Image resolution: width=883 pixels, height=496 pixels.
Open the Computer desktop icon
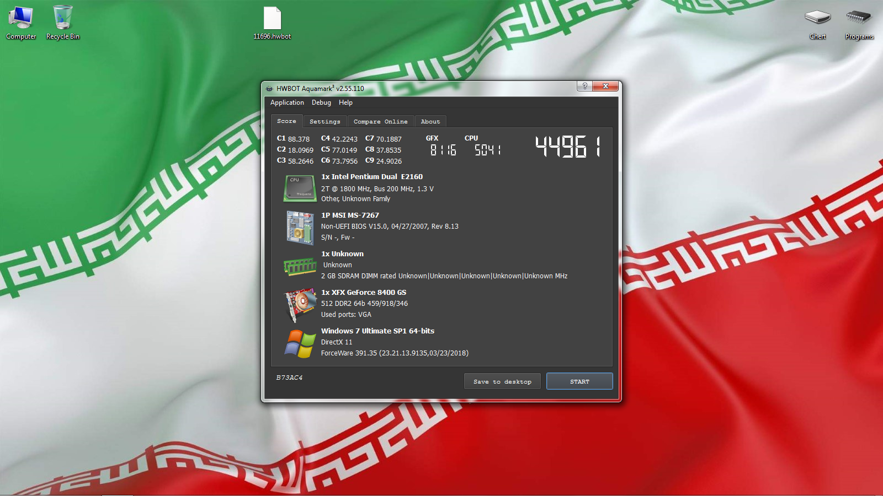tap(21, 22)
